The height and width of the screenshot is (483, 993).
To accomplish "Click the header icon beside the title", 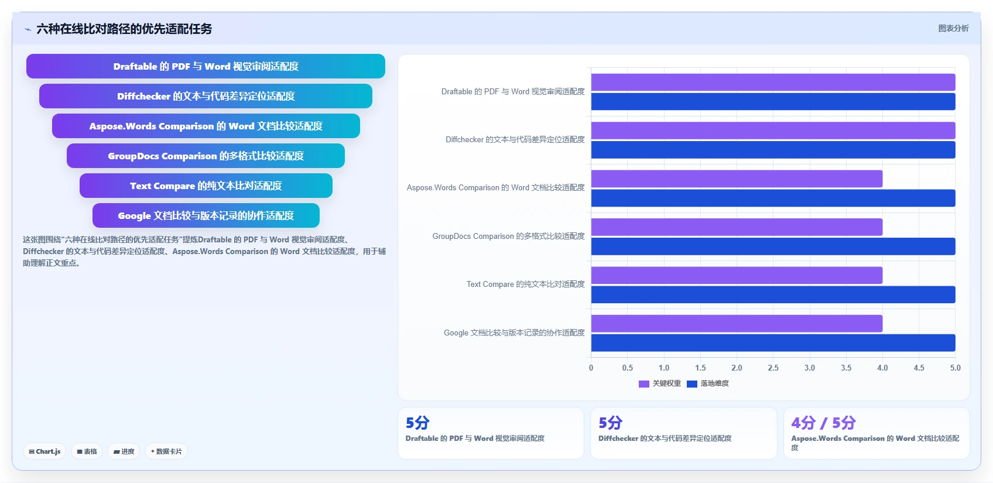I will [28, 29].
